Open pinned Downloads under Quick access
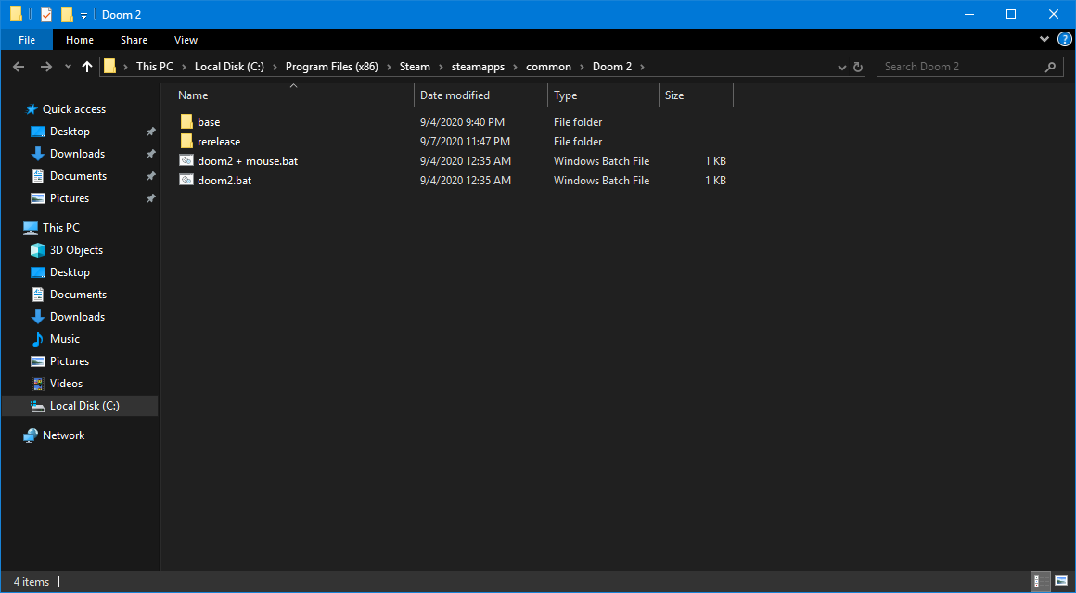 pos(77,154)
